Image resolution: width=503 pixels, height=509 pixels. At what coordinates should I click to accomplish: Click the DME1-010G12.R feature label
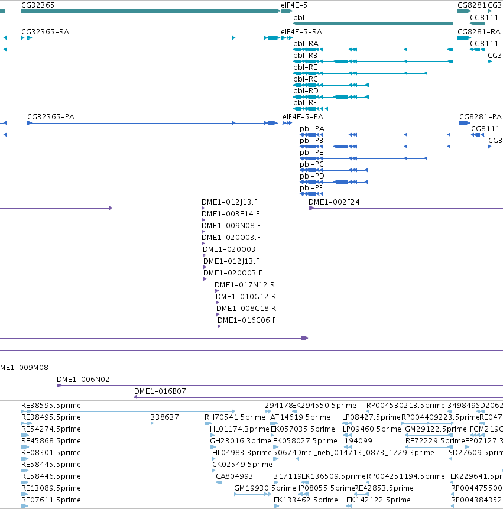pos(246,297)
